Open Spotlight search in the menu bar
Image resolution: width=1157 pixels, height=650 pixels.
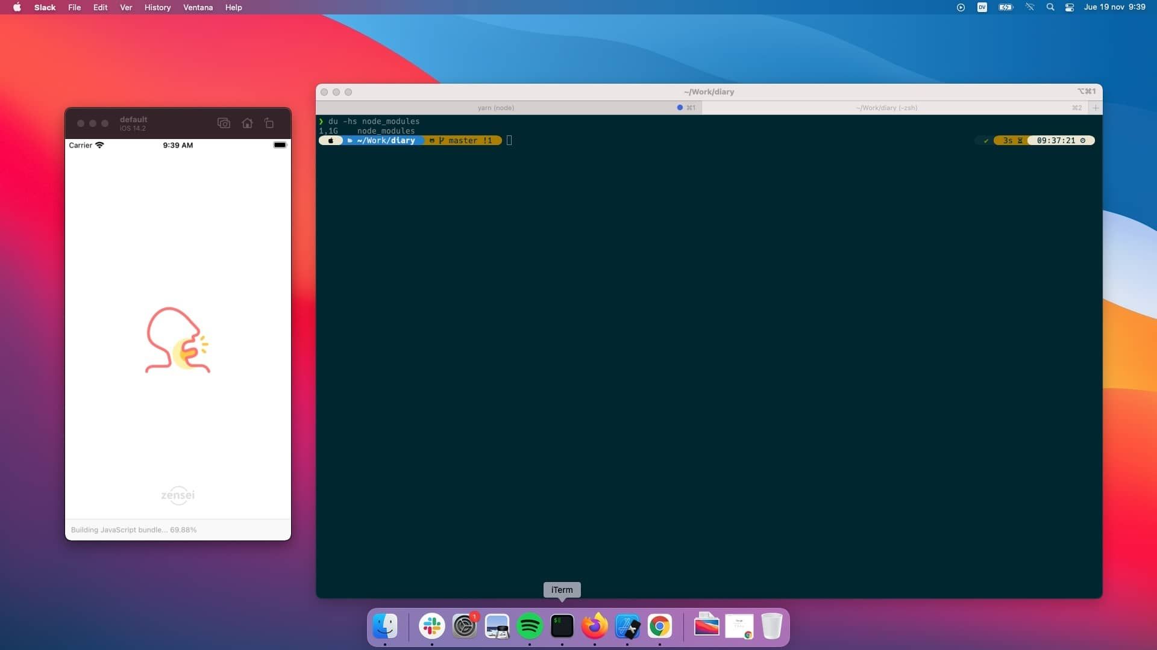tap(1051, 7)
